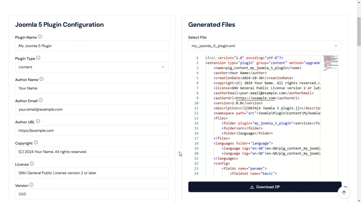Click the '<fieldset name="basic">' code line
Viewport: 361px width, 203px height.
pos(253,173)
